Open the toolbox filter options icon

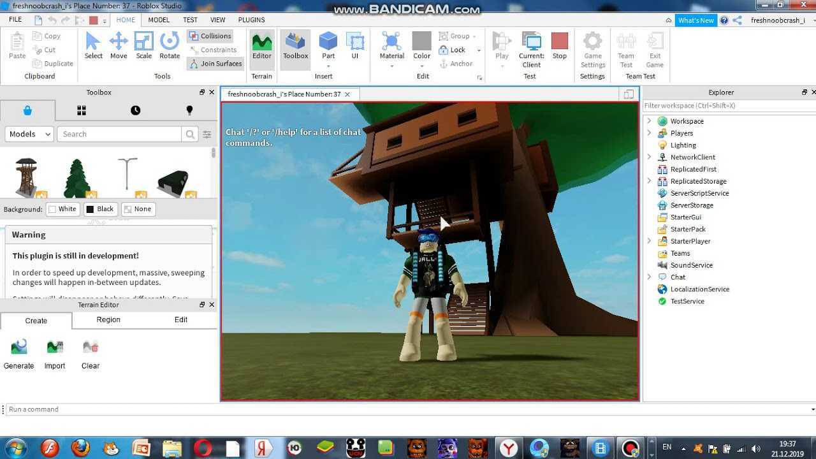pos(207,134)
